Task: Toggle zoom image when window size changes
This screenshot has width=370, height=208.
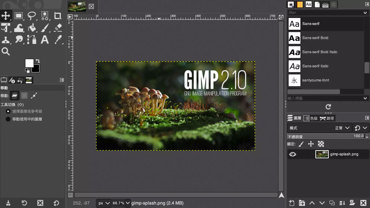Action: point(281,17)
